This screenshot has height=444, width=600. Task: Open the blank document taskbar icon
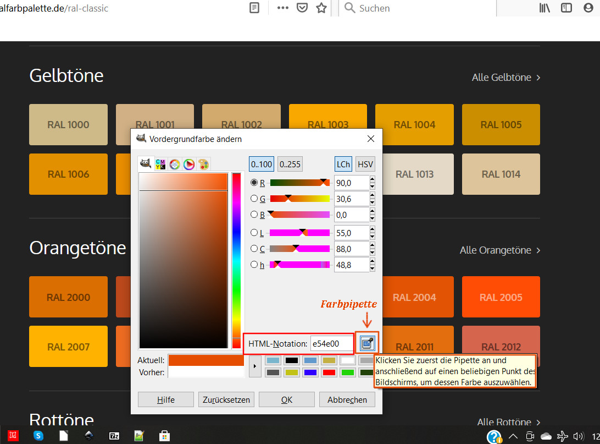pyautogui.click(x=64, y=436)
